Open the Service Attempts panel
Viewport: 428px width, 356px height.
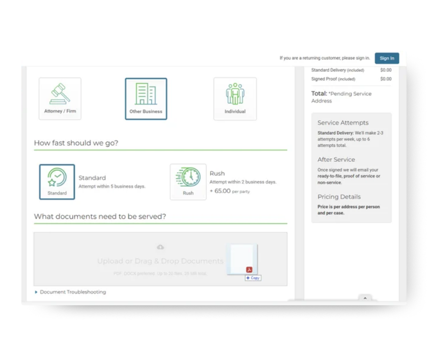[343, 122]
